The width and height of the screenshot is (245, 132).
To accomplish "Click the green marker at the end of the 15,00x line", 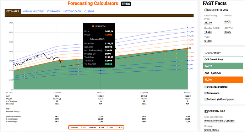I will 190,48.
